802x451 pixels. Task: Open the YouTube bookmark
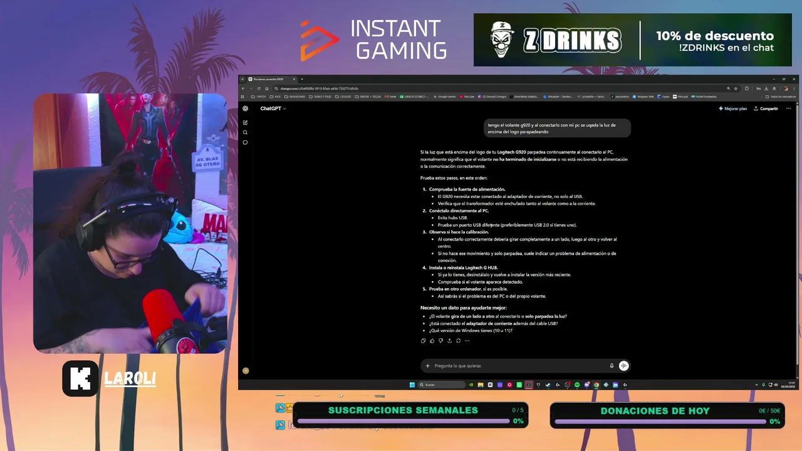point(467,96)
